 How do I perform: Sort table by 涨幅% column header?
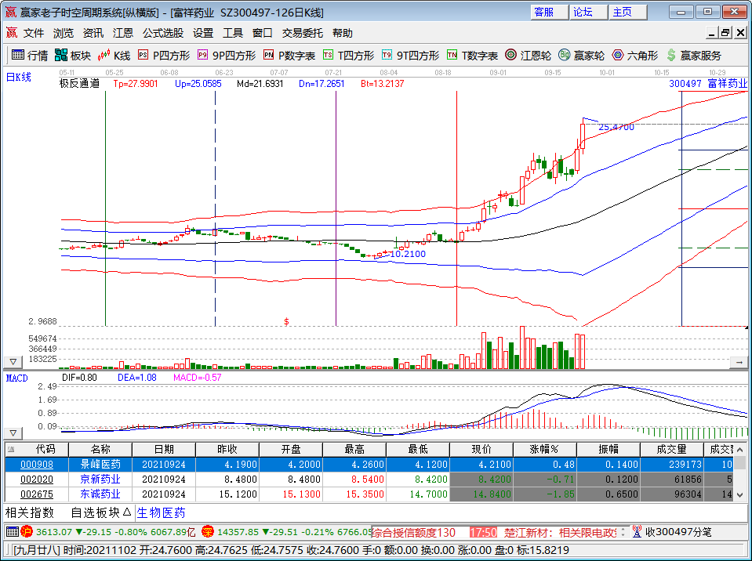coord(545,450)
